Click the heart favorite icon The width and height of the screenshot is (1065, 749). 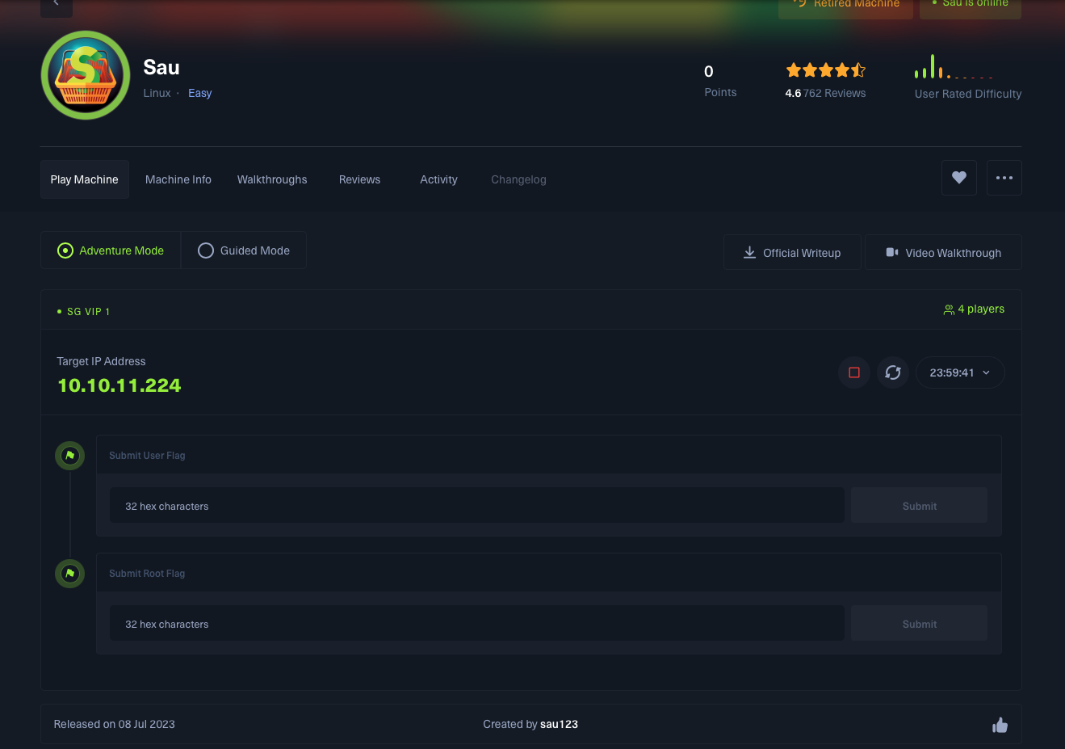point(958,178)
